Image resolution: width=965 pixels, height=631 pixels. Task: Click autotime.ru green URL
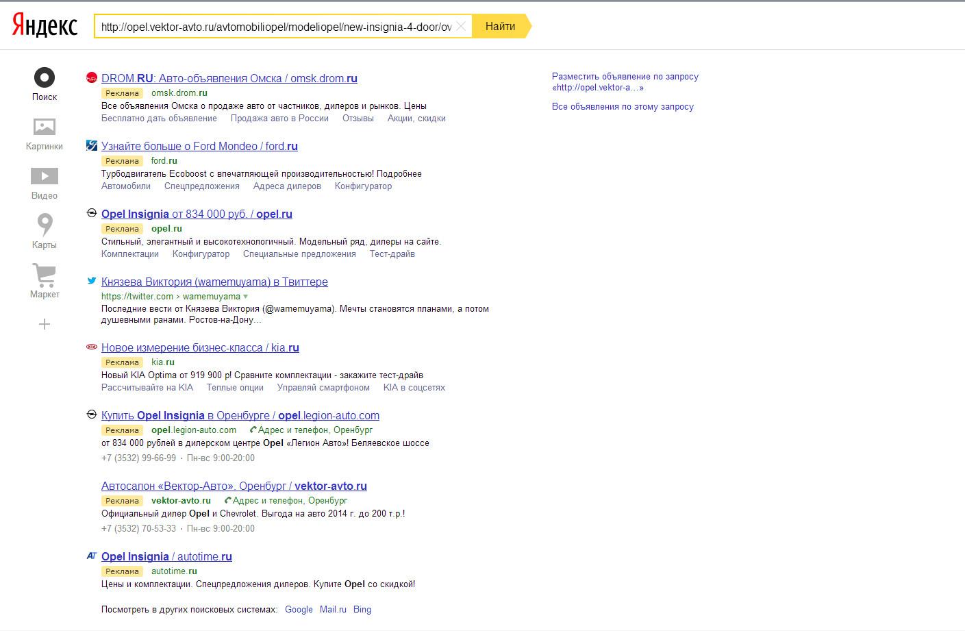coord(174,571)
